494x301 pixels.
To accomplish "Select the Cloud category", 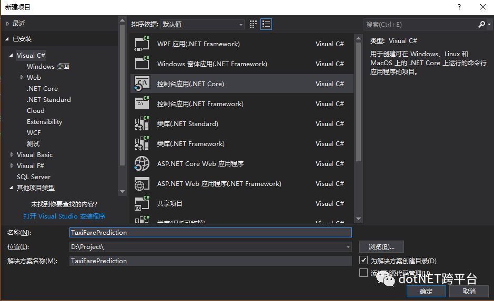I will coord(36,111).
